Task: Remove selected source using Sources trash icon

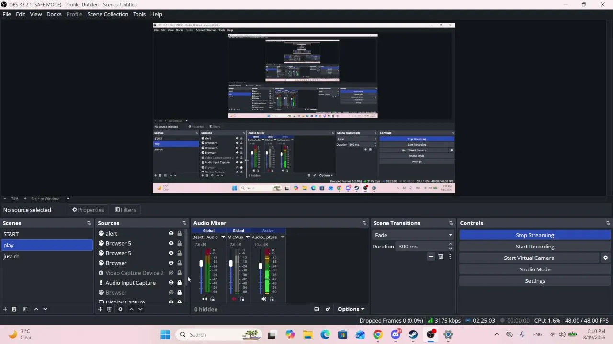Action: tap(109, 309)
